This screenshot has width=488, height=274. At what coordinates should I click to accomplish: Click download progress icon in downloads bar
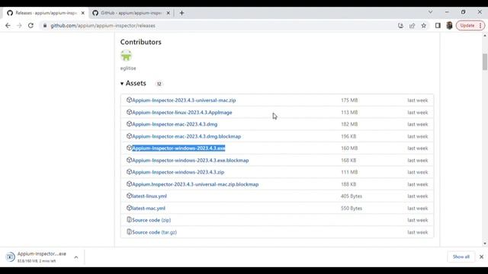pyautogui.click(x=10, y=257)
